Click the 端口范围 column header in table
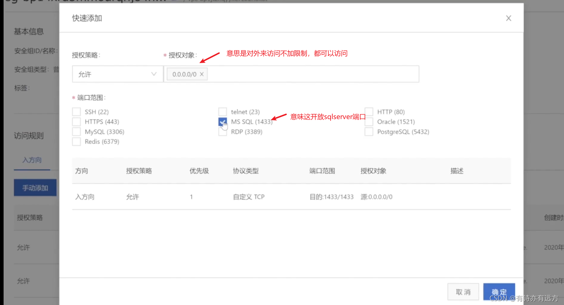 pos(322,171)
